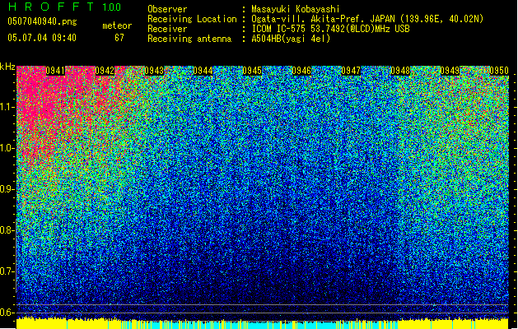
Task: Click the 0949 time marker label
Action: 450,71
